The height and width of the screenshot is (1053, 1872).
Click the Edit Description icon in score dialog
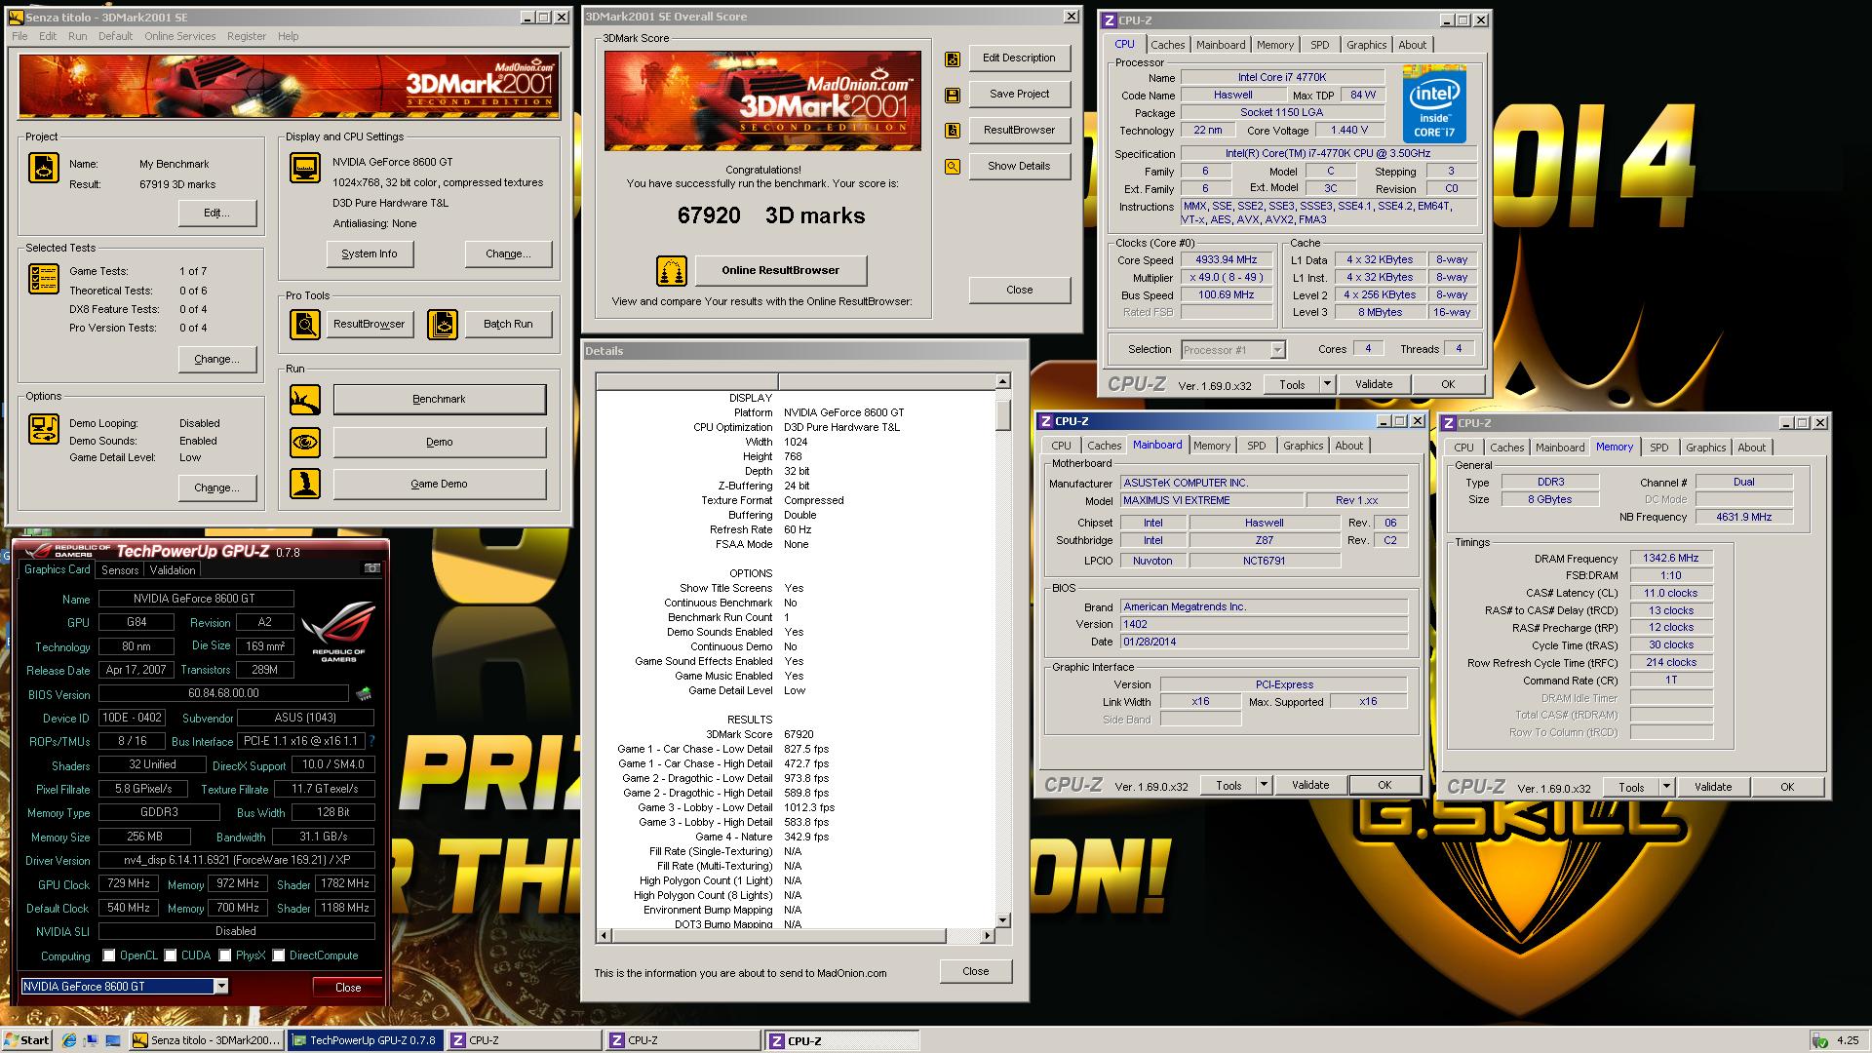(x=953, y=58)
